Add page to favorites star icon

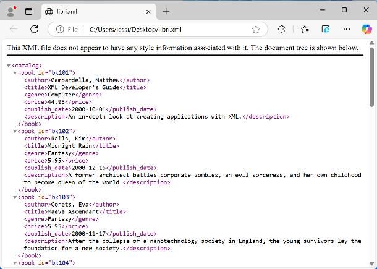tap(256, 29)
